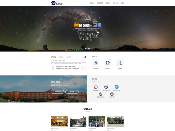Viewport: 175px width, 131px height.
Task: Open the building icon quick link
Action: (x=95, y=63)
